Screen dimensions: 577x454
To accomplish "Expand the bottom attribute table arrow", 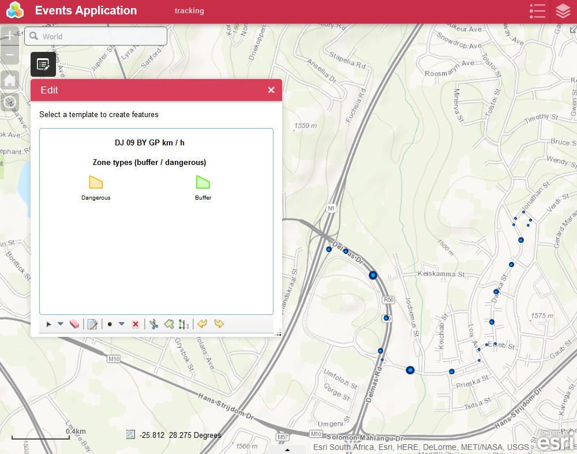I will coord(287,449).
